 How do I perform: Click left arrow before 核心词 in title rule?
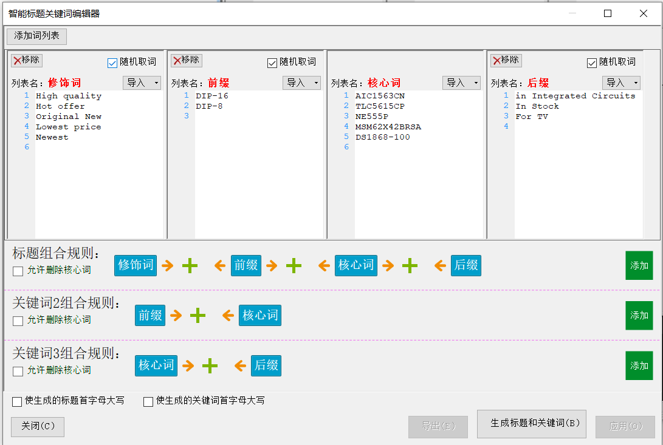(x=324, y=265)
